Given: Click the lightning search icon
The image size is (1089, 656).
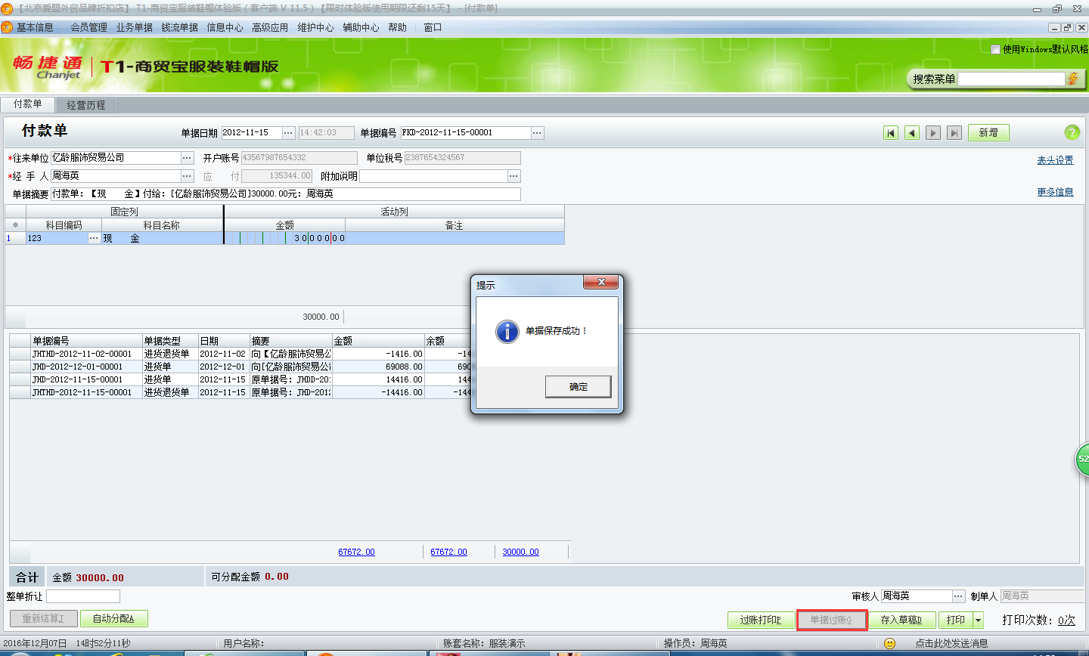Looking at the screenshot, I should (1072, 79).
